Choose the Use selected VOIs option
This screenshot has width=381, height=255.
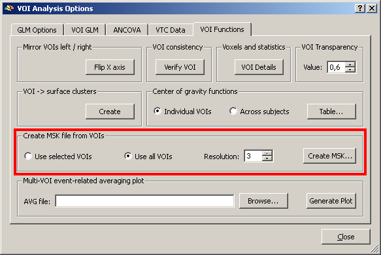tap(28, 156)
